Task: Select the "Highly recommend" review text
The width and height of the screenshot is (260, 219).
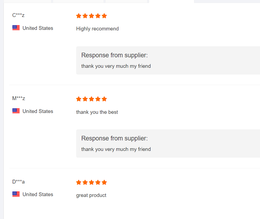Action: tap(97, 29)
